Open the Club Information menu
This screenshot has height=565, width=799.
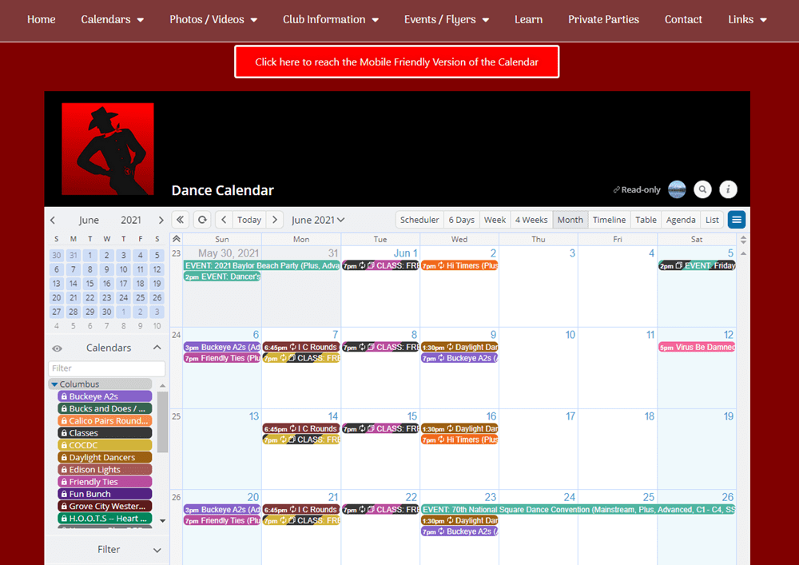click(331, 19)
